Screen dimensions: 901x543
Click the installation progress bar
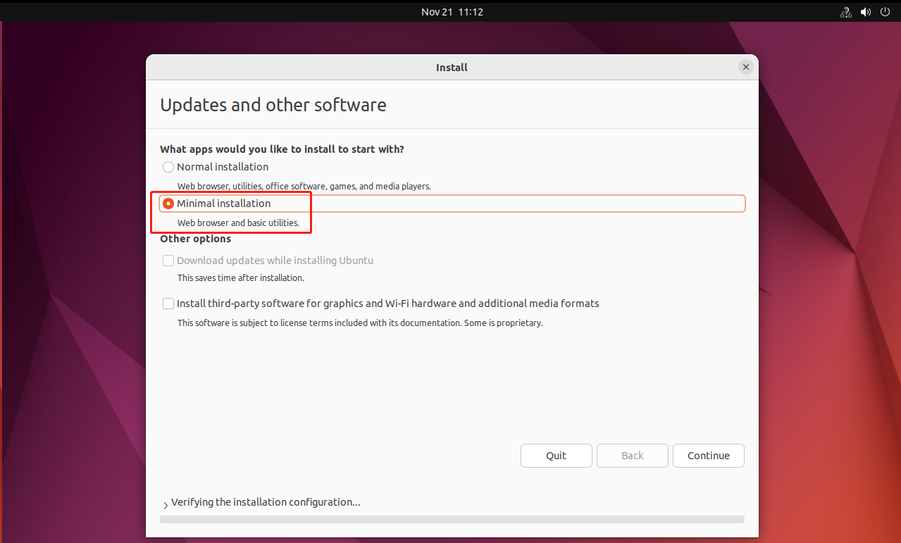click(x=452, y=519)
